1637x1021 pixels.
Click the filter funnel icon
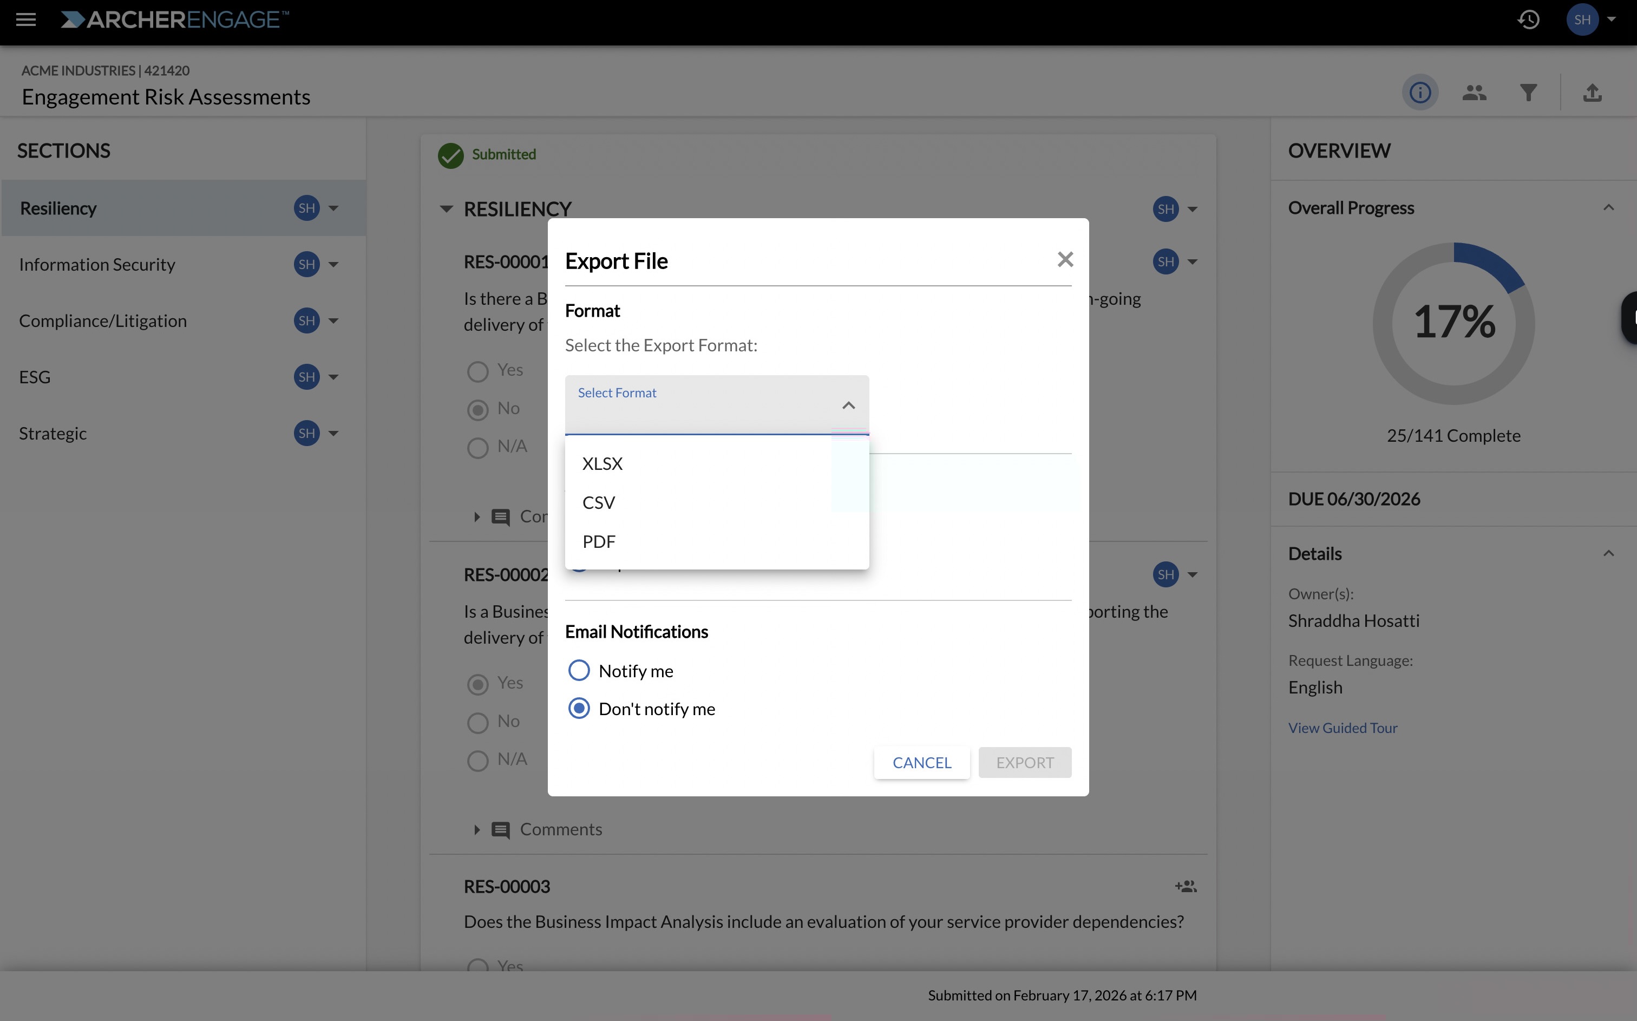1528,93
